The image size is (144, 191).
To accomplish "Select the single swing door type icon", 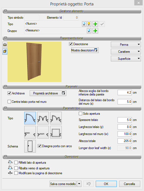I will tap(30, 118).
